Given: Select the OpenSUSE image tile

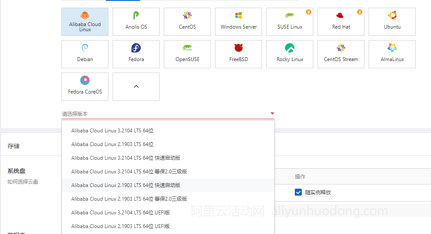Looking at the screenshot, I should tap(187, 54).
